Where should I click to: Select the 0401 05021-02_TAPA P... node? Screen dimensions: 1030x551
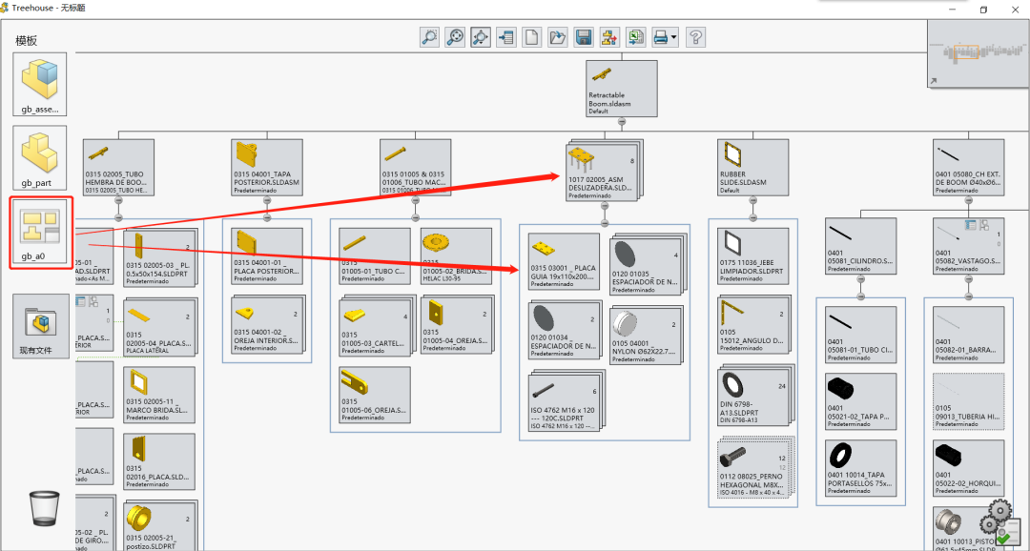tap(860, 402)
